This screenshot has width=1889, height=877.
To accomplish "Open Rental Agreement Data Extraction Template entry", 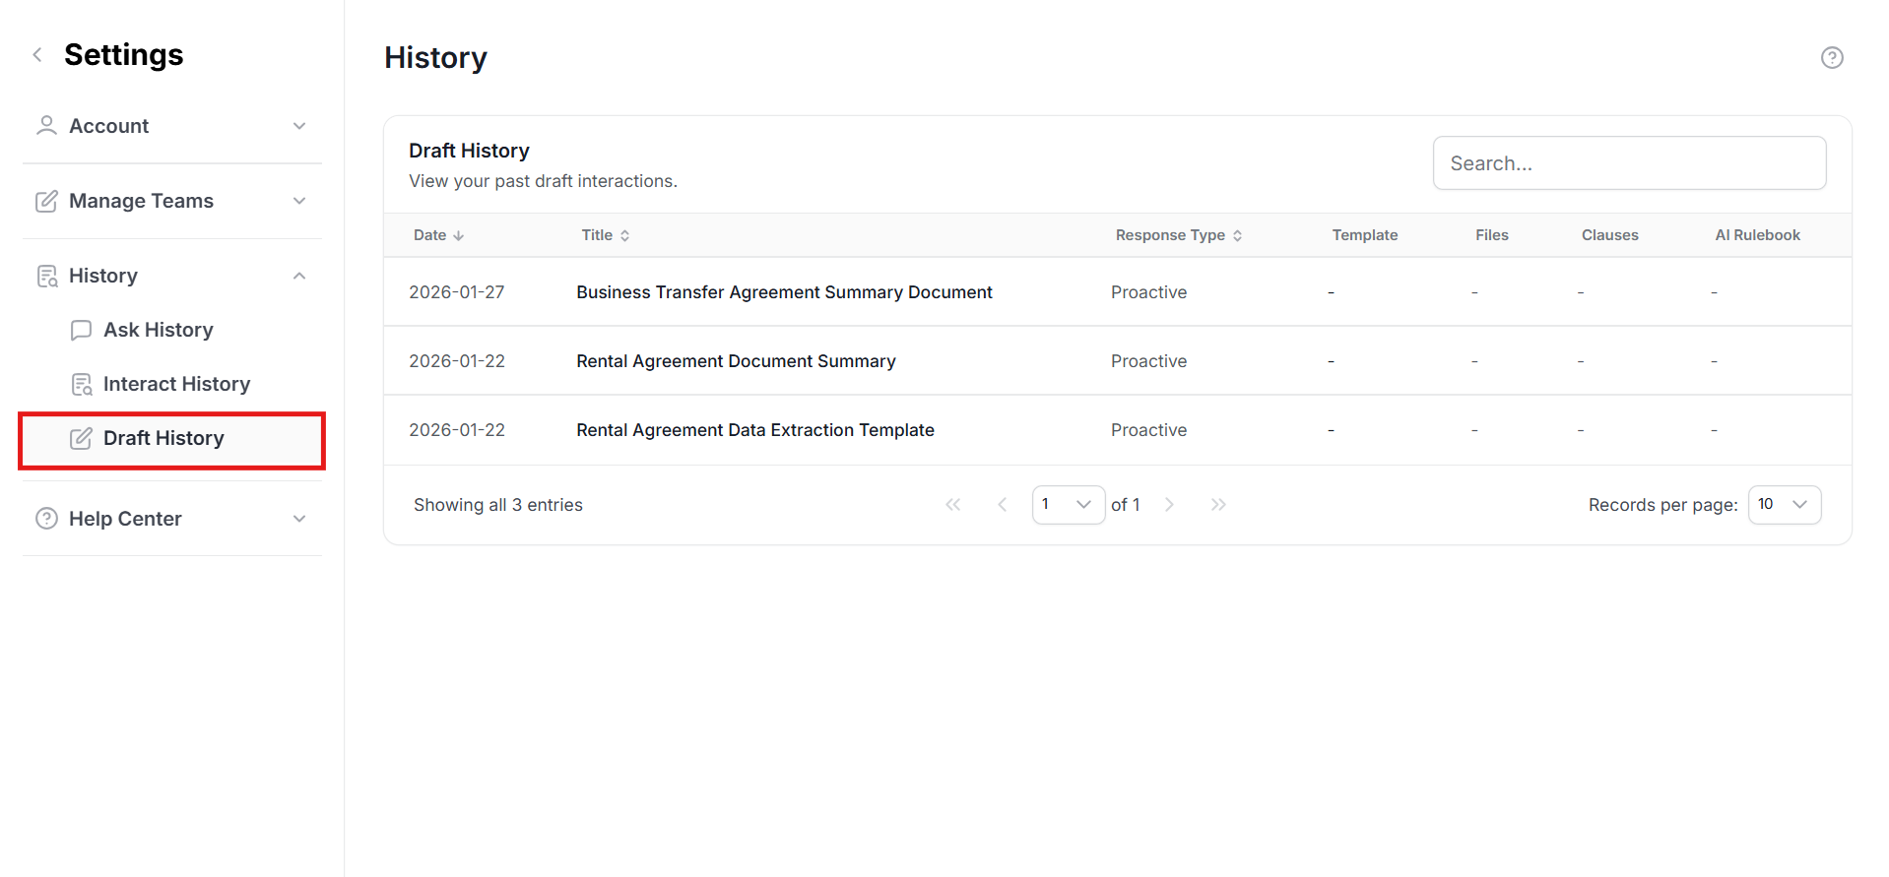I will pos(754,430).
